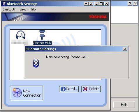Click the dock icon in the main title bar
This screenshot has height=112, width=139.
click(x=91, y=4)
